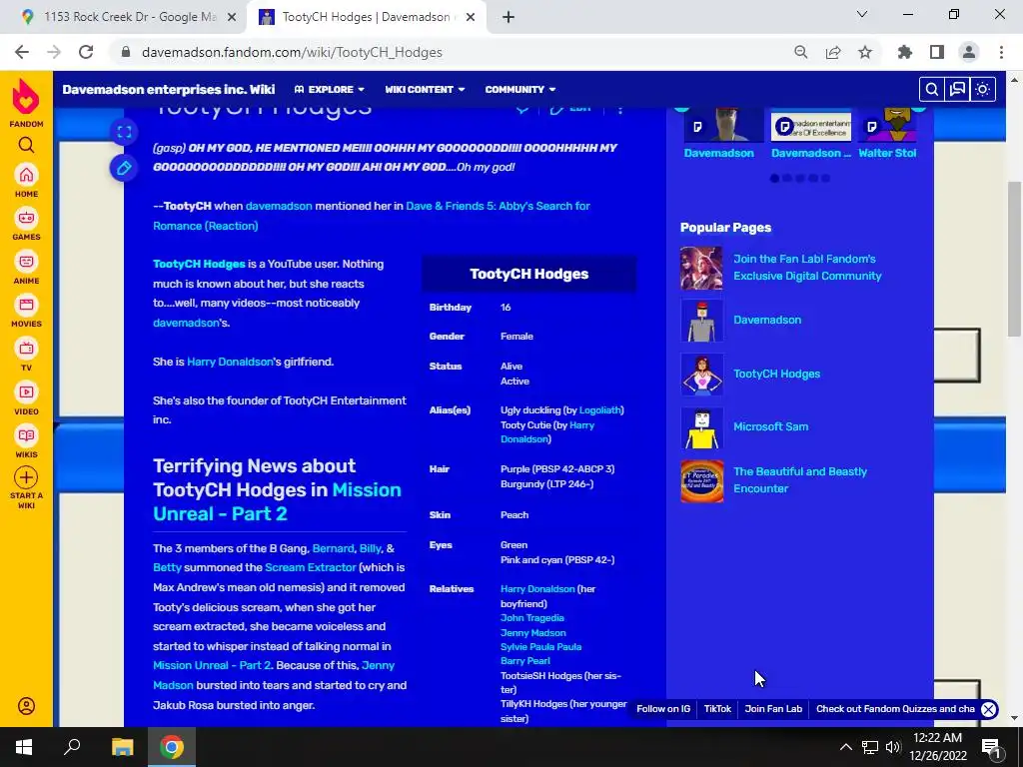Open Sylvie Paula Paula link
1023x767 pixels.
click(x=540, y=647)
